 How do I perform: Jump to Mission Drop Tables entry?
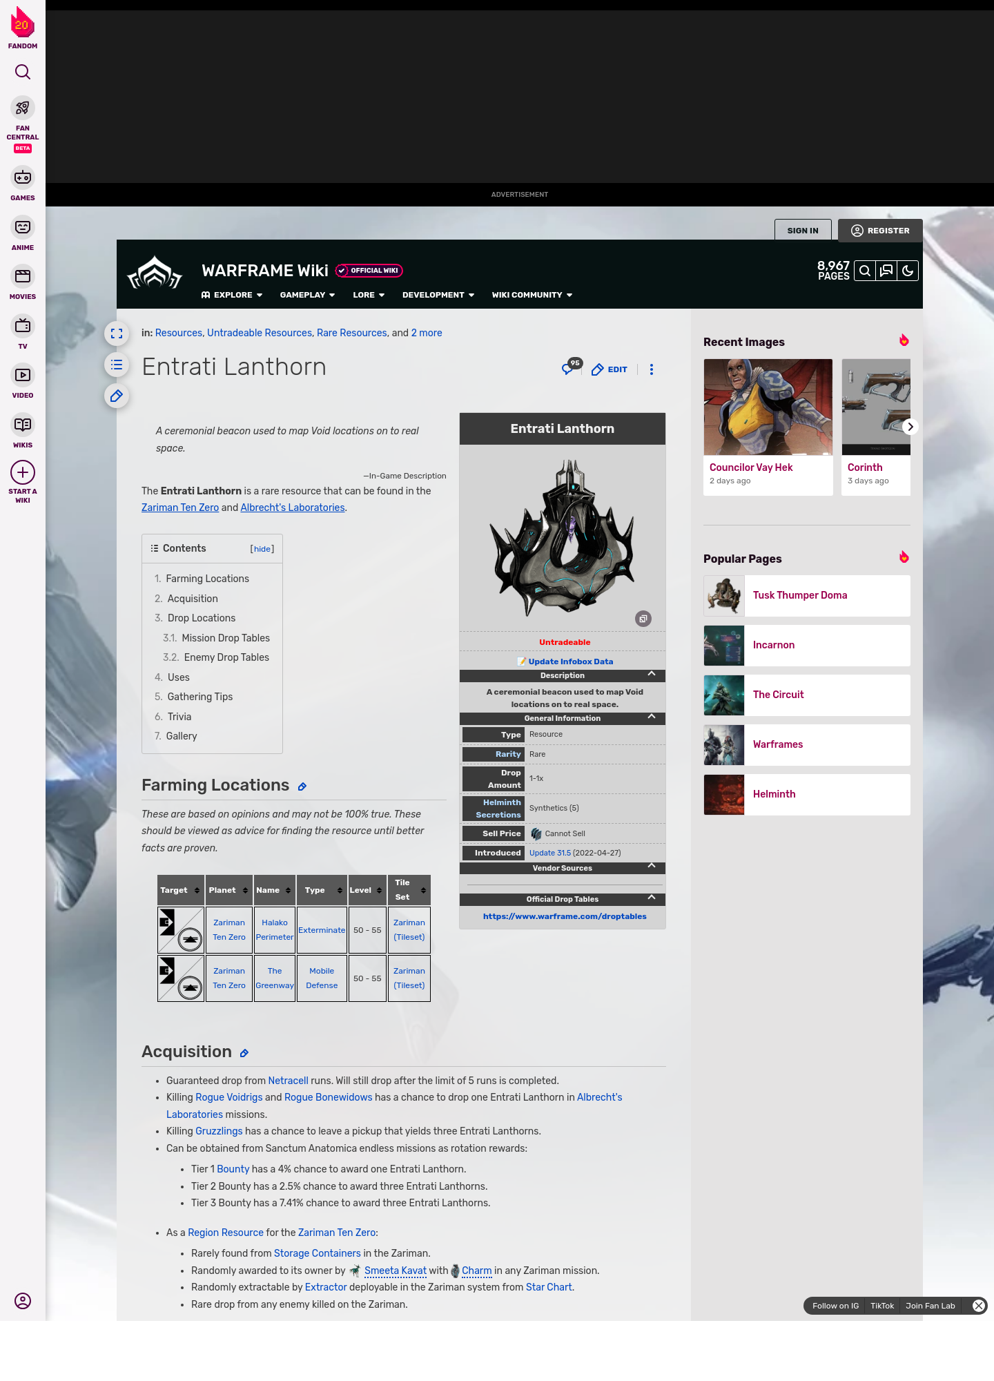coord(226,638)
